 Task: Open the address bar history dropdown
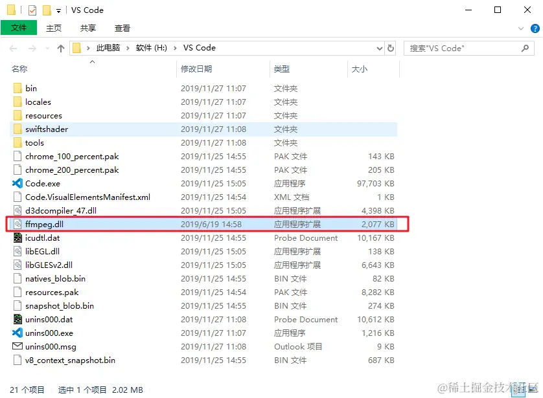pyautogui.click(x=380, y=48)
